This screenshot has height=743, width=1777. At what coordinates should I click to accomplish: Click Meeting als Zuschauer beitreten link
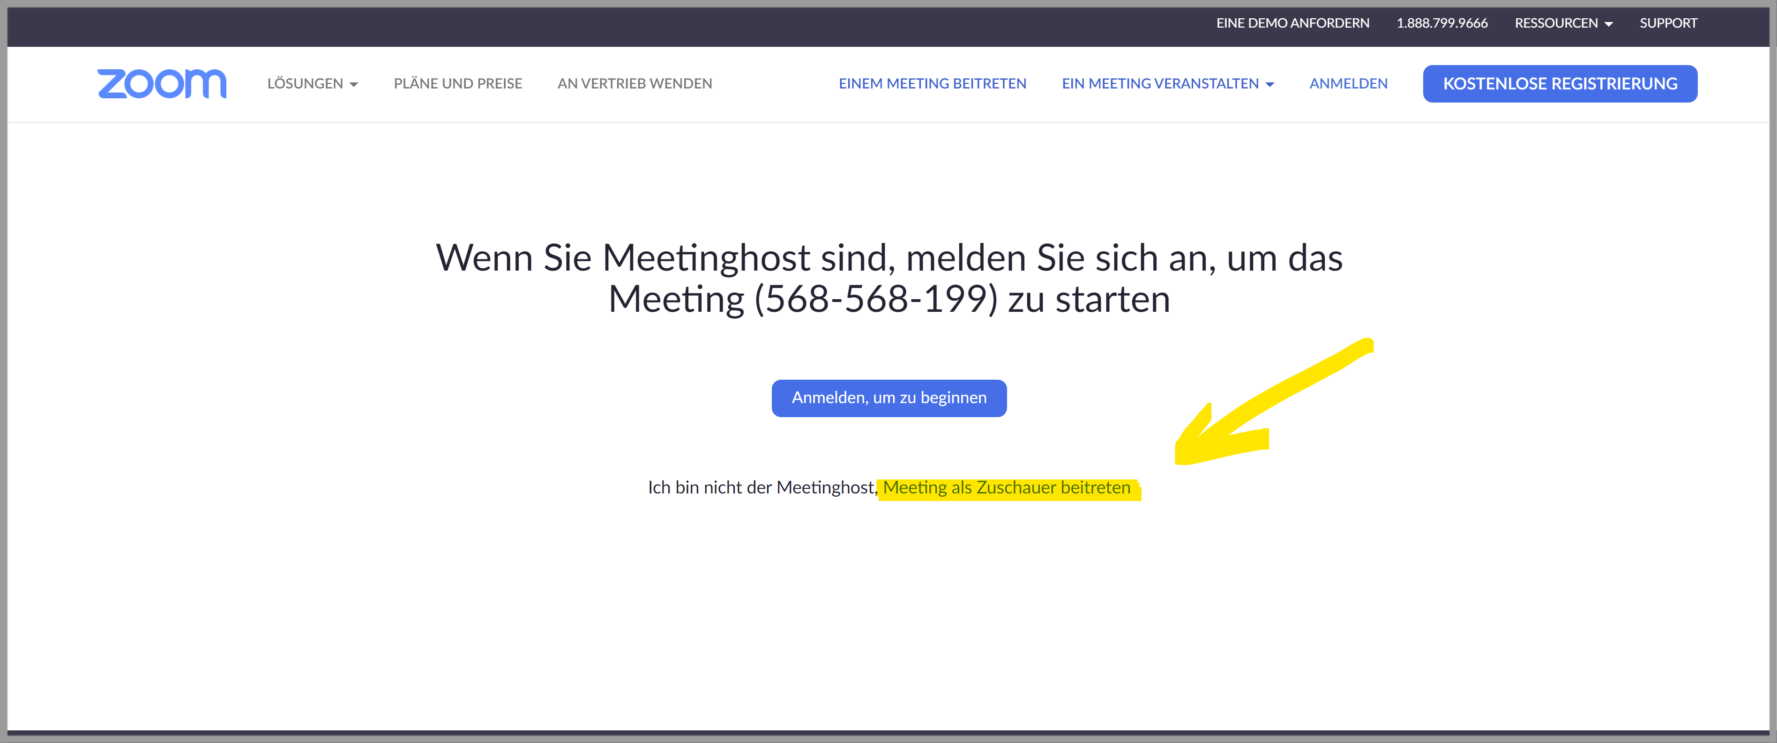1007,487
